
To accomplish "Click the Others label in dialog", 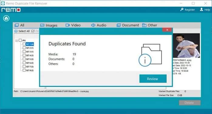I will click(x=53, y=64).
